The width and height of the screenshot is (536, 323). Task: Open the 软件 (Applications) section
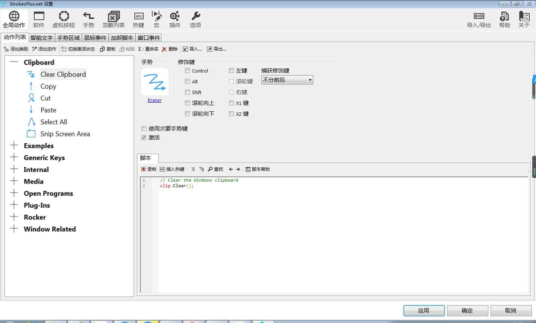(39, 19)
